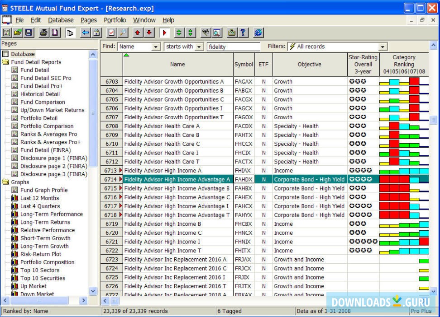The image size is (440, 317).
Task: Open the Database menu
Action: pos(61,20)
